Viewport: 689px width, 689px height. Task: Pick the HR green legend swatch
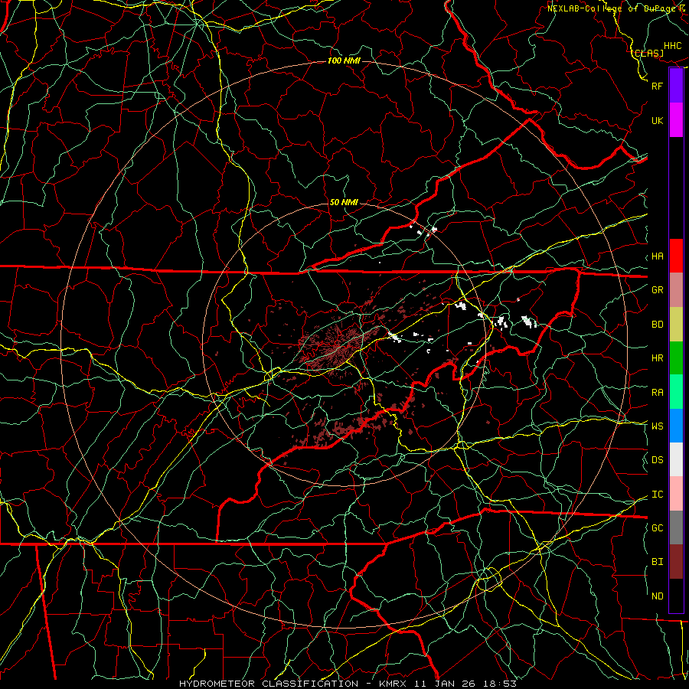(x=676, y=358)
